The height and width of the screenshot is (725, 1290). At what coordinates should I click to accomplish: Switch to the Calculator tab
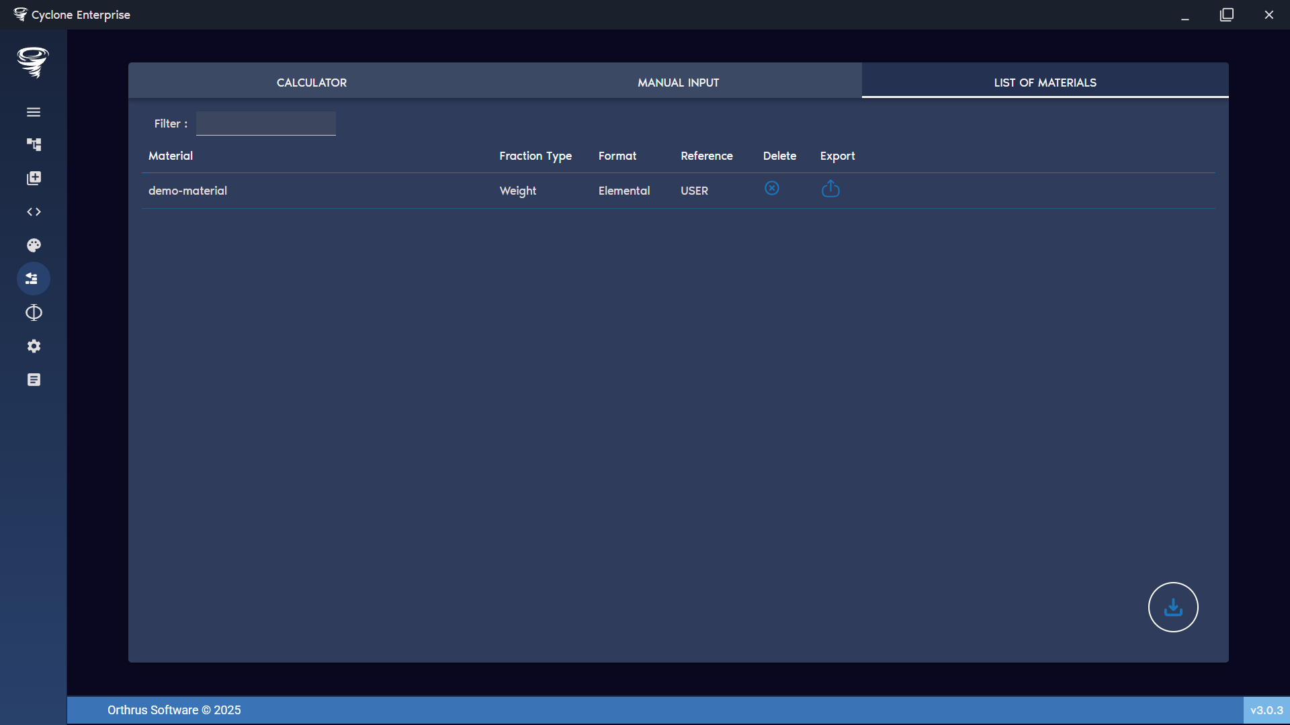311,82
